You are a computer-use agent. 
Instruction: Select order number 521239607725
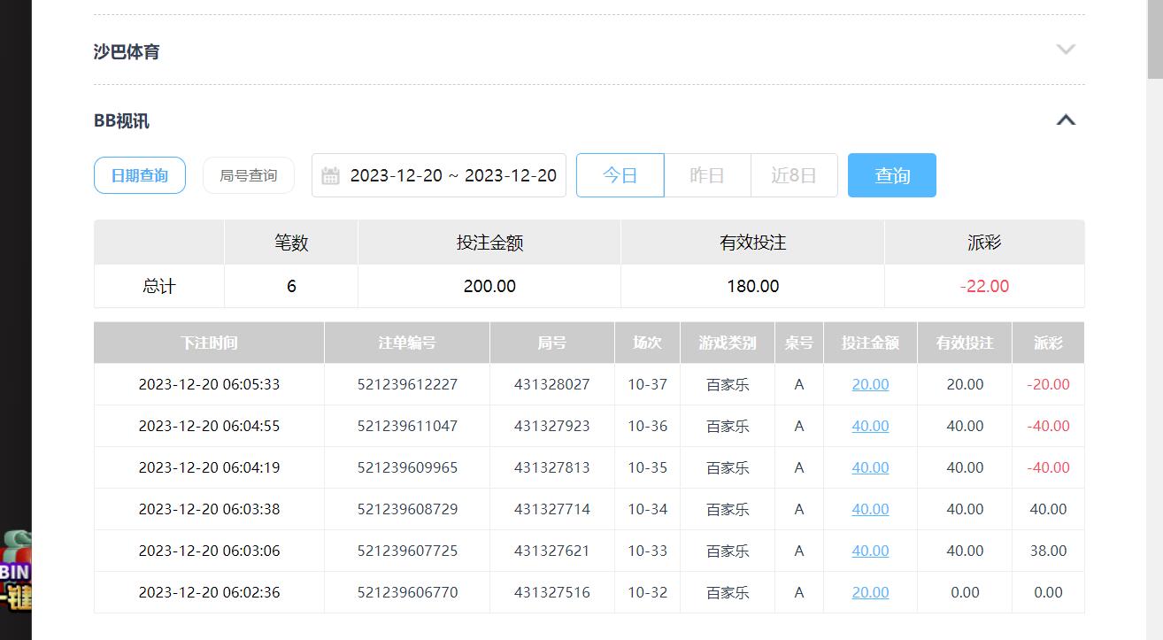(407, 551)
